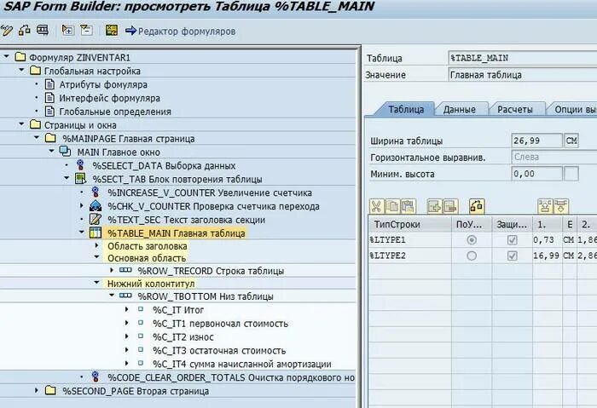Select default radio button for %LTYPE1
This screenshot has height=408, width=597.
472,240
